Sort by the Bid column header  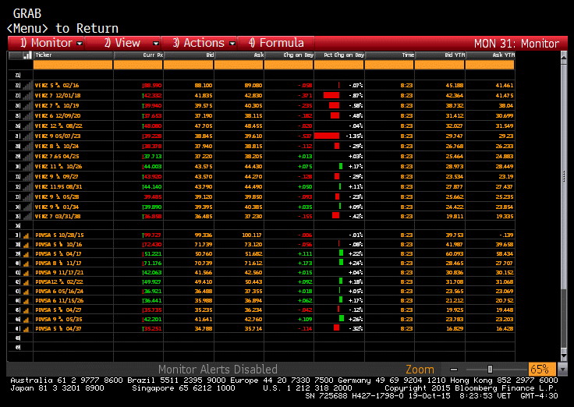pyautogui.click(x=188, y=55)
